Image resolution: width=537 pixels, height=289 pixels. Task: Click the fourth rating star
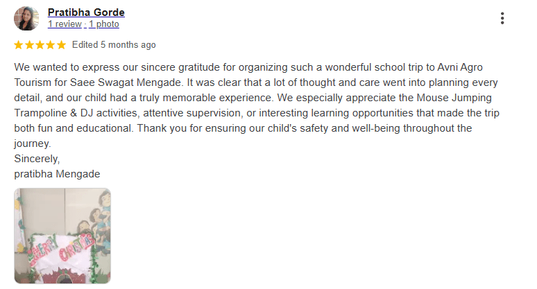pyautogui.click(x=51, y=45)
